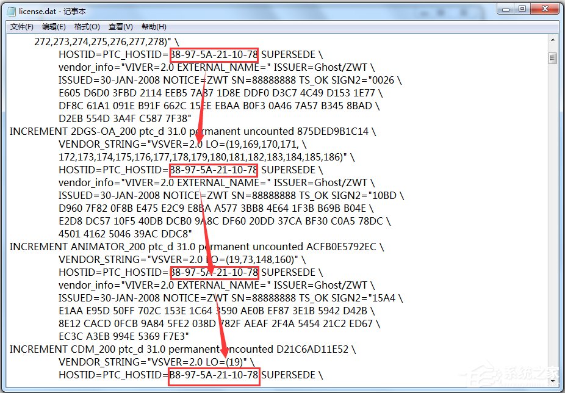This screenshot has width=565, height=393.
Task: Click the INCREMENT 2DGS-OA_200 line
Action: 193,131
